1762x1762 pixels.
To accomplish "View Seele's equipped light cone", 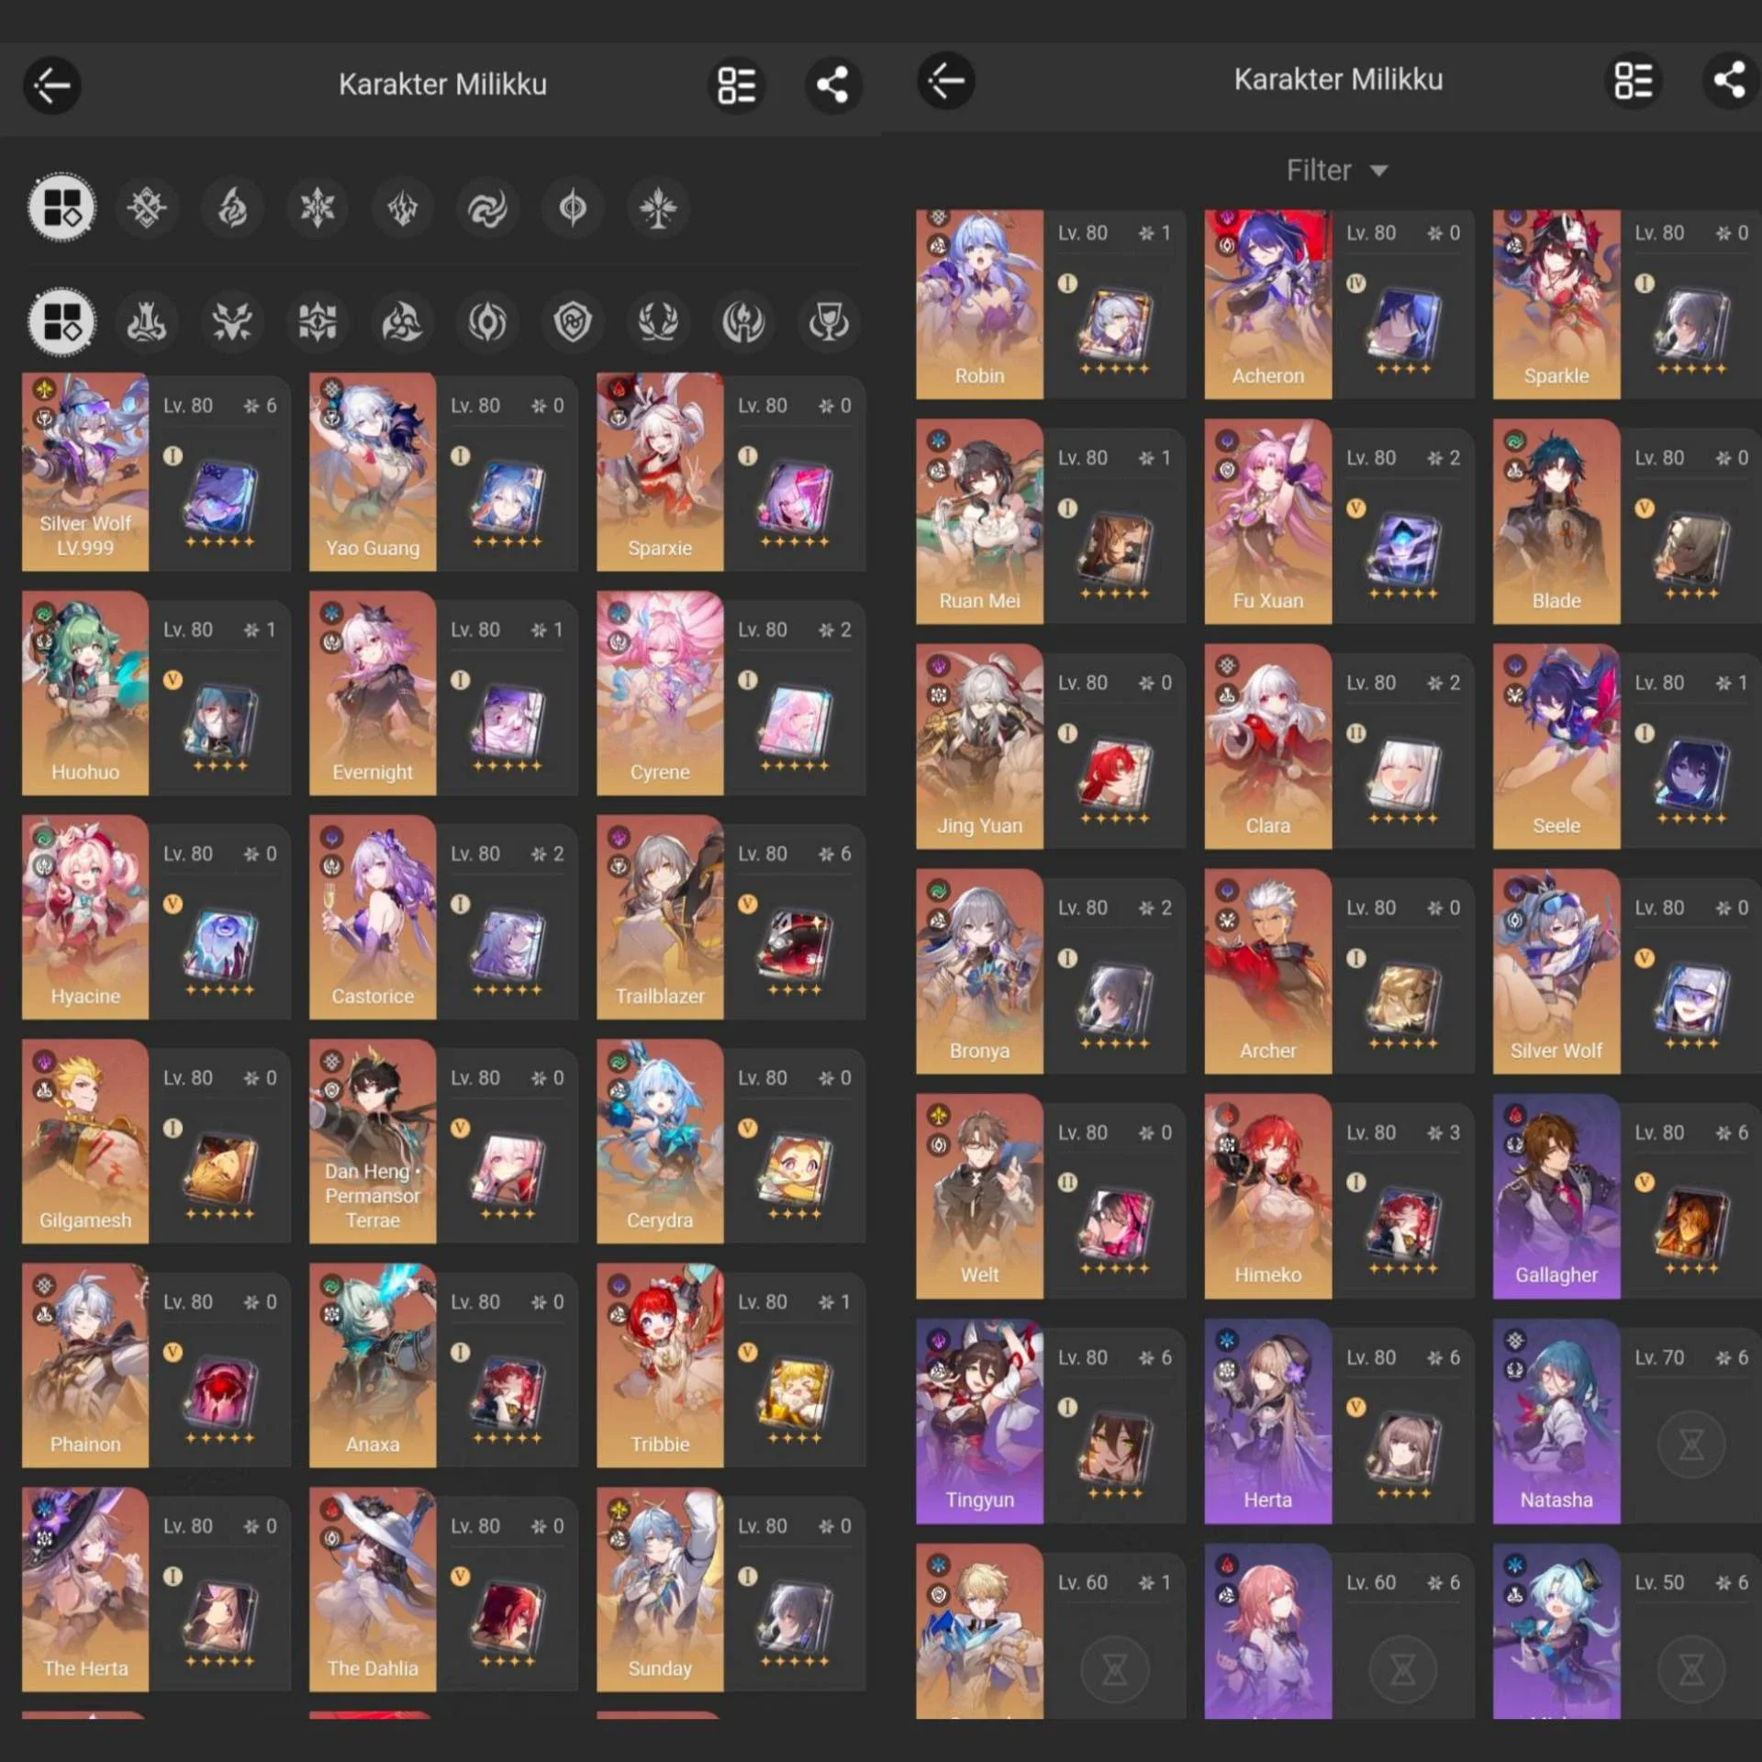I will point(1692,777).
